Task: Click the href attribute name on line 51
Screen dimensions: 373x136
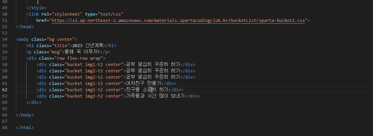Action: 42,21
